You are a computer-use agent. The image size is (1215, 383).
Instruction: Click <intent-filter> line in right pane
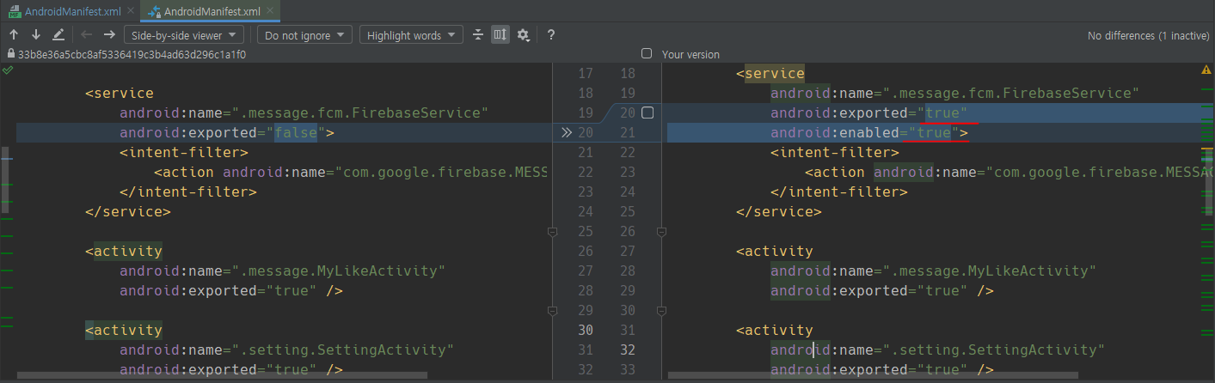834,152
